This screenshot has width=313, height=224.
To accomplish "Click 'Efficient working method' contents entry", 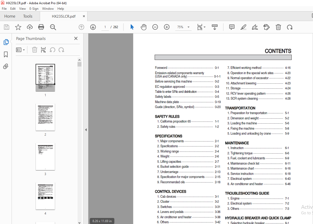I will [259, 68].
